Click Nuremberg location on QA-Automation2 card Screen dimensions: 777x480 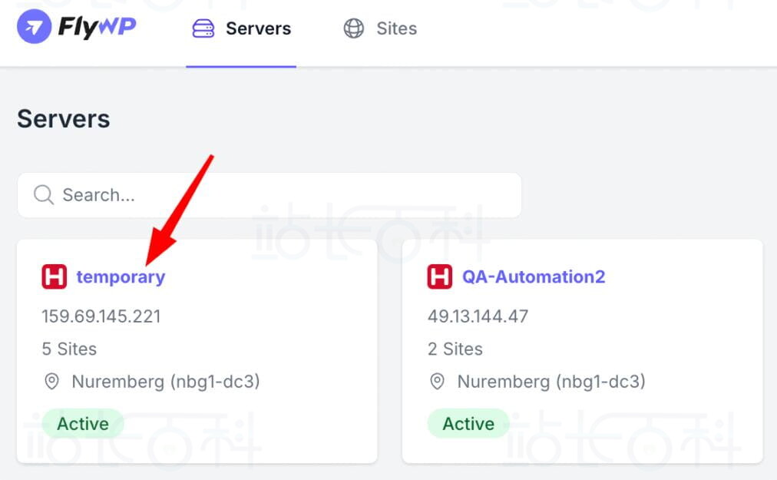click(x=551, y=382)
